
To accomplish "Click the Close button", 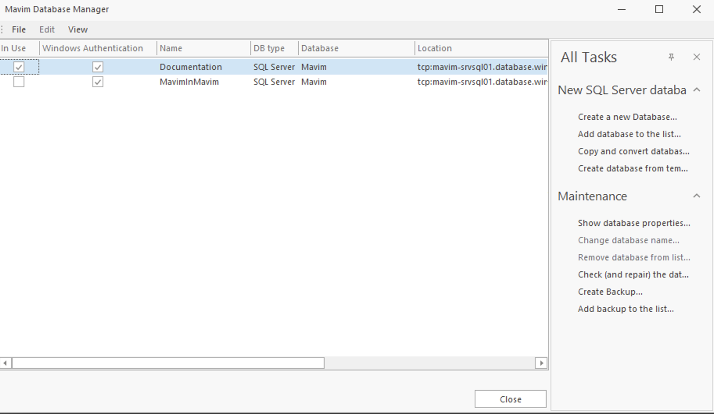I will coord(510,399).
